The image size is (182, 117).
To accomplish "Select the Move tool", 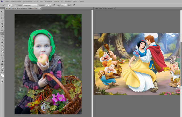I will click(x=2, y=12).
